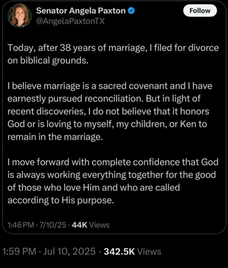Open the @AngelaPaxtonTX handle link
This screenshot has height=268, width=228.
click(70, 21)
